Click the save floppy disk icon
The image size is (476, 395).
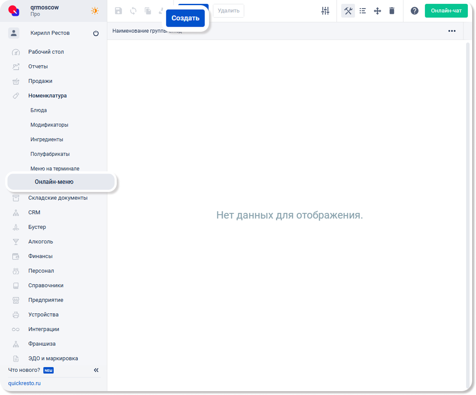(118, 11)
